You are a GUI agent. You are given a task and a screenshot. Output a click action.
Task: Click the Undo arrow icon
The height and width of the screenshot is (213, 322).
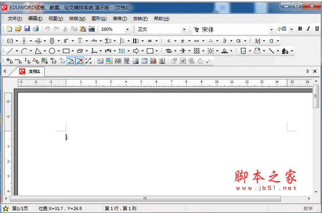coord(47,29)
